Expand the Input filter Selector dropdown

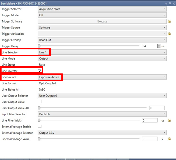point(102,114)
